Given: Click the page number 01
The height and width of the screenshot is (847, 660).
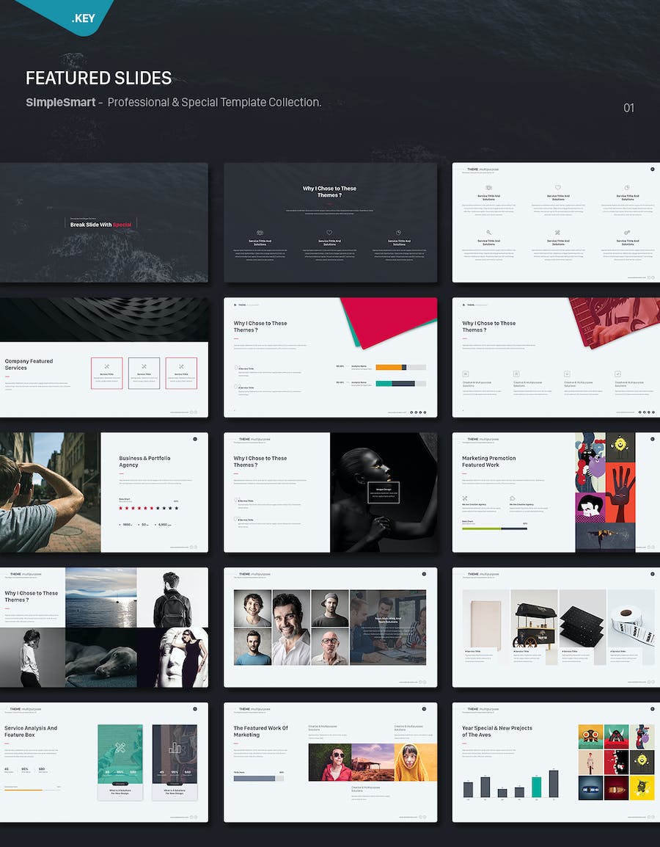Looking at the screenshot, I should tap(628, 108).
